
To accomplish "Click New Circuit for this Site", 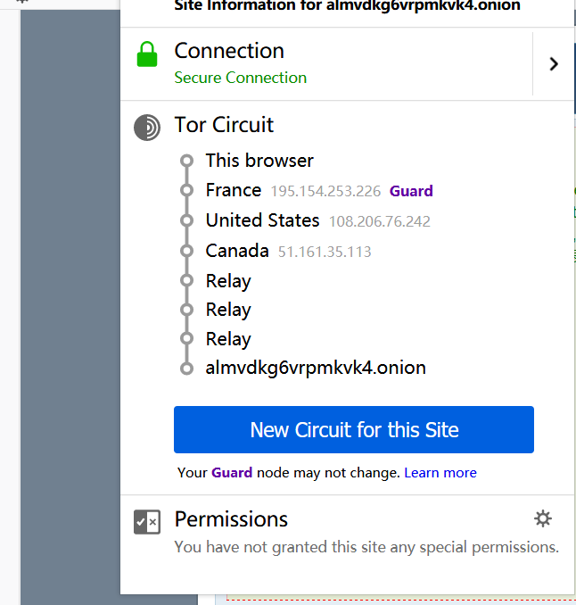I will pyautogui.click(x=354, y=430).
